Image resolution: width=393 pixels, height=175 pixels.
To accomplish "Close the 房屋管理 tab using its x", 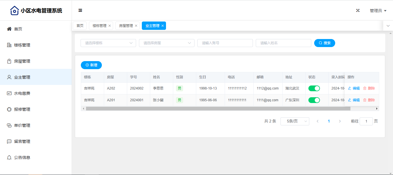I will pyautogui.click(x=136, y=26).
